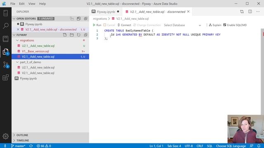Click the SQL language mode indicator

[210, 146]
